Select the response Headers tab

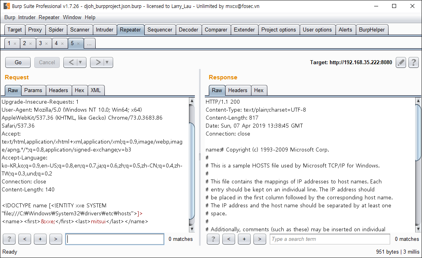237,90
